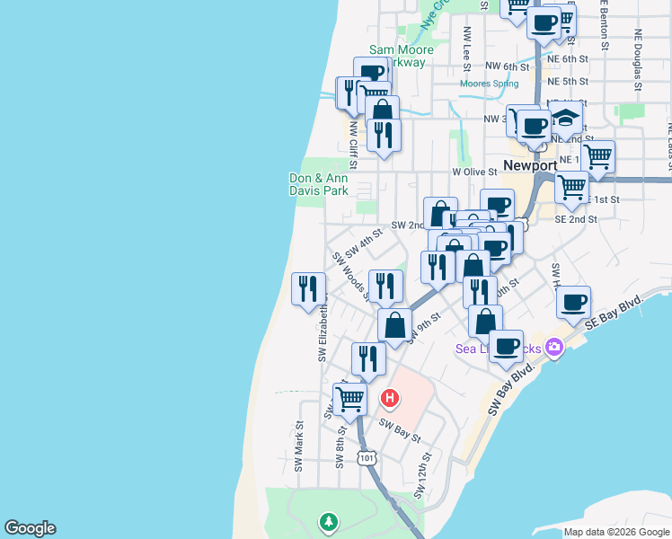Click the Newport city label

pos(530,165)
